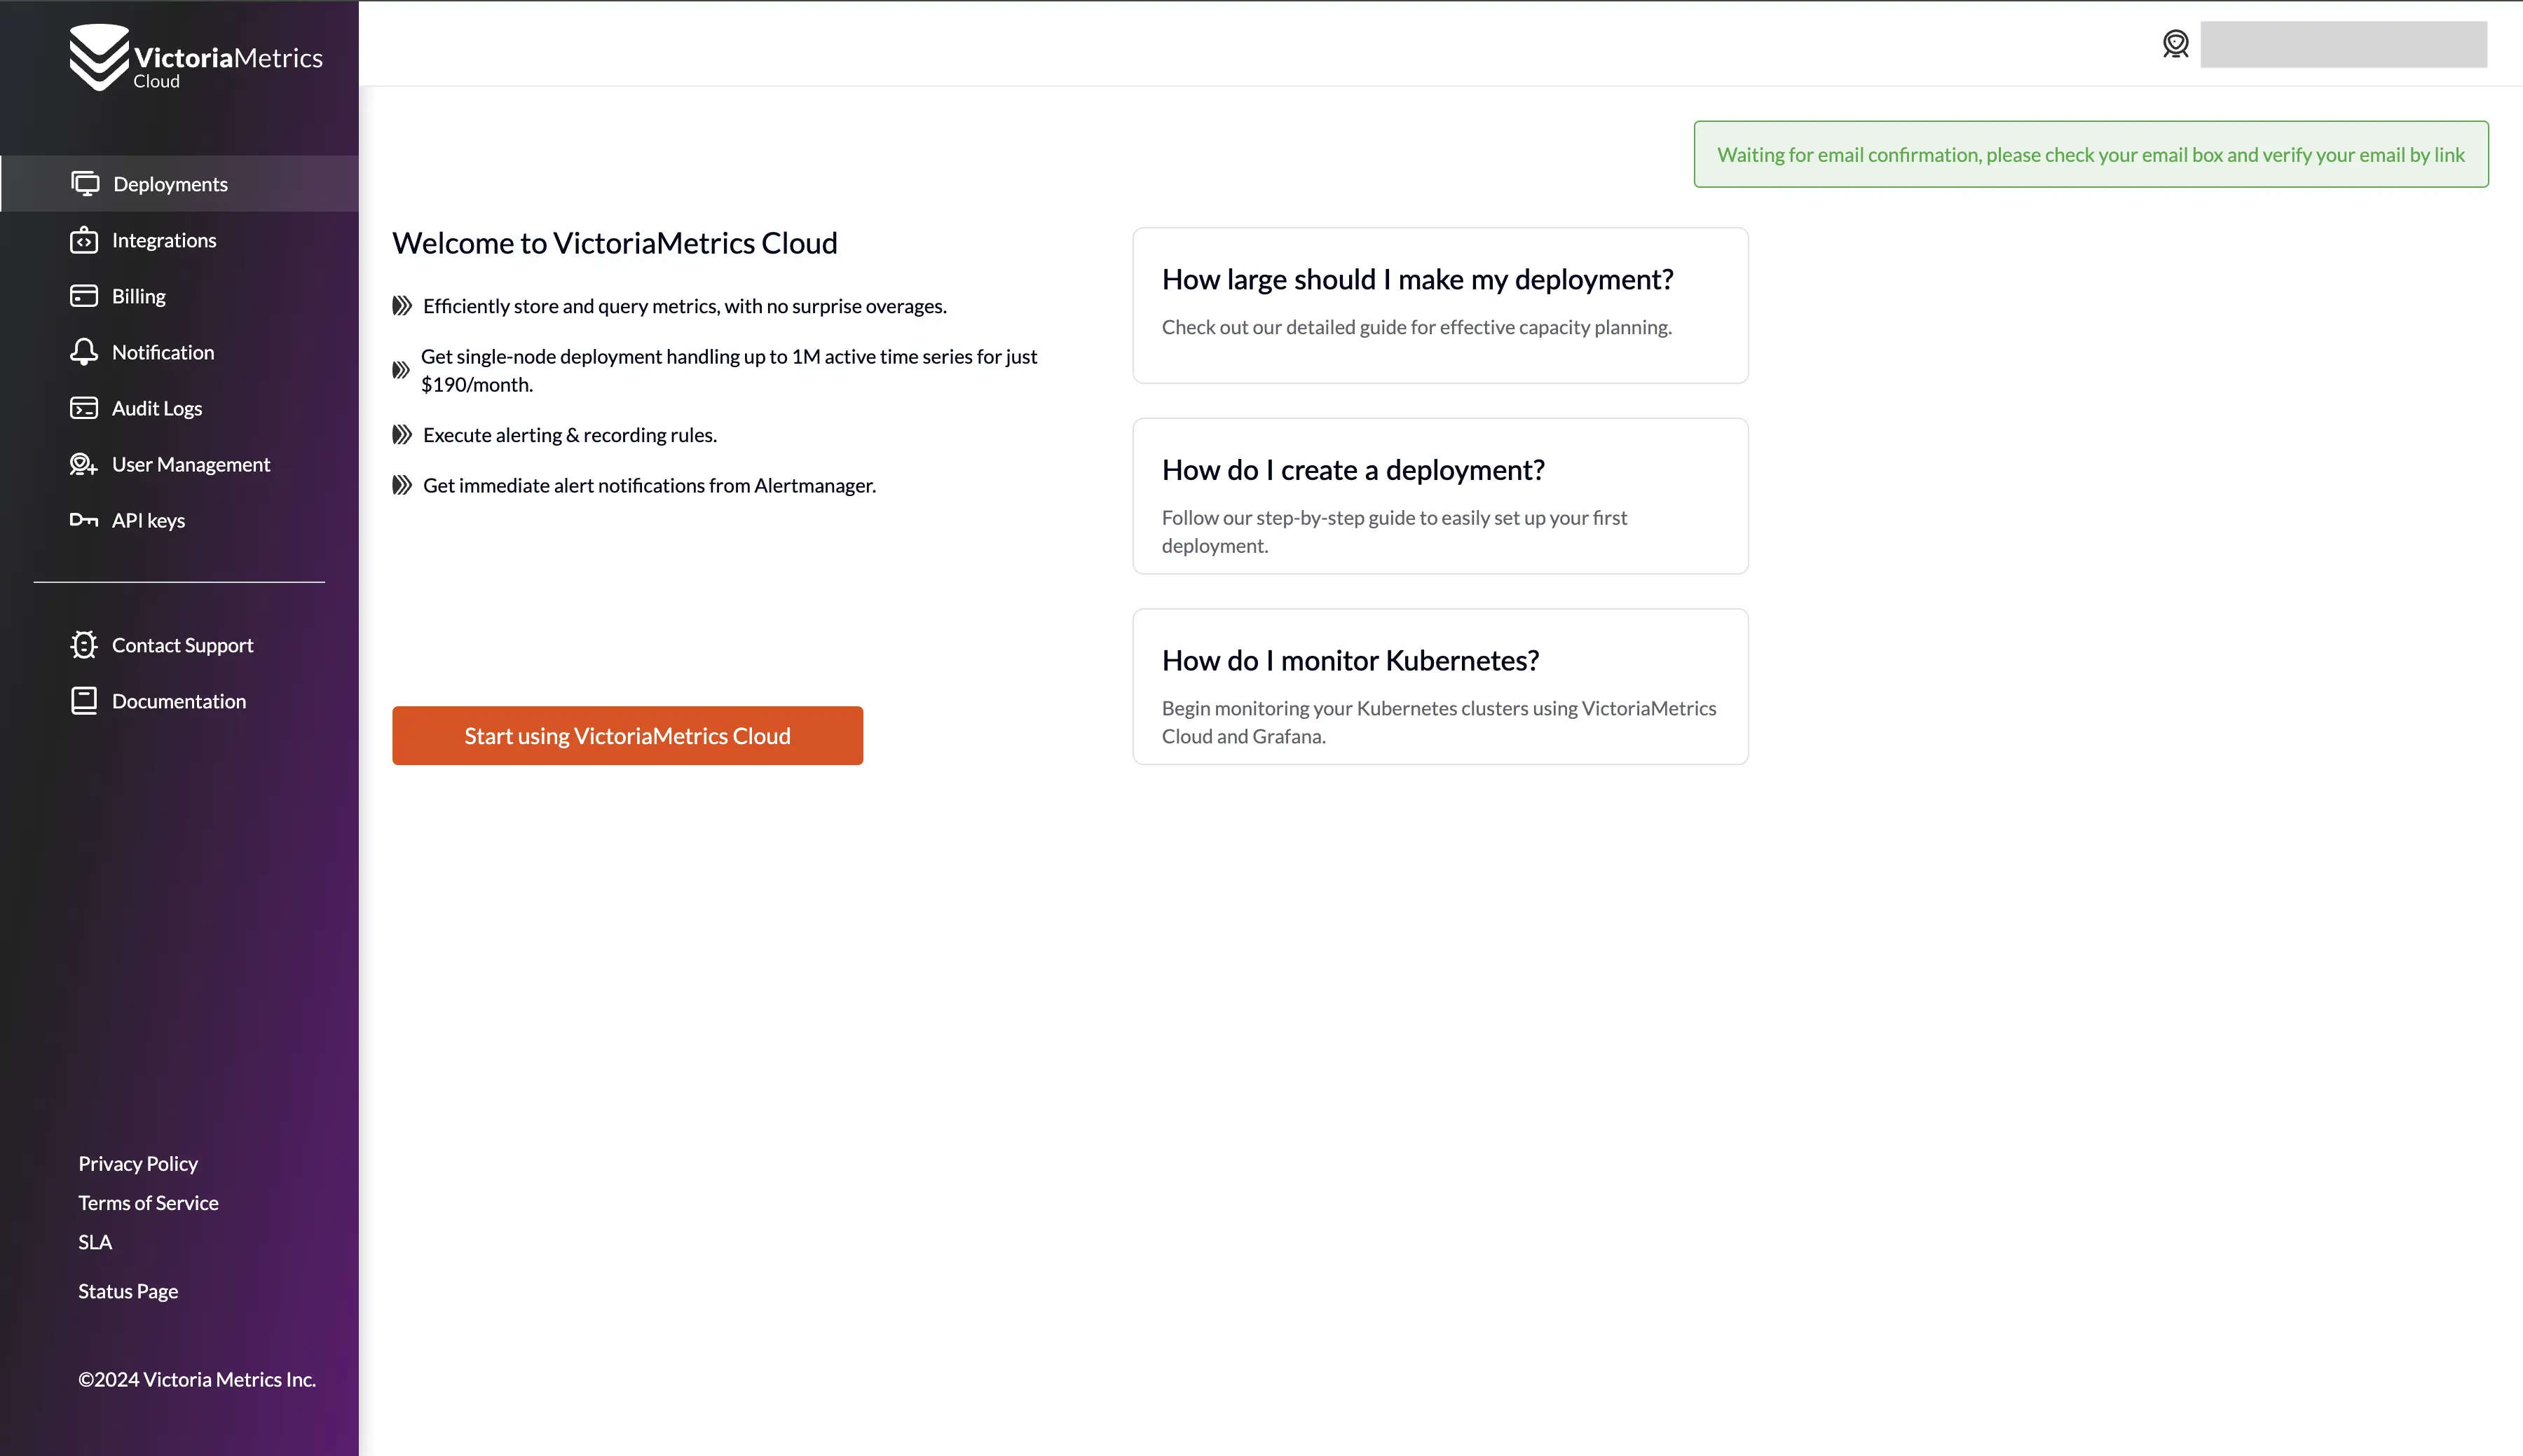
Task: Click 'Welcome to VictoriaMetrics Cloud' heading
Action: click(614, 243)
